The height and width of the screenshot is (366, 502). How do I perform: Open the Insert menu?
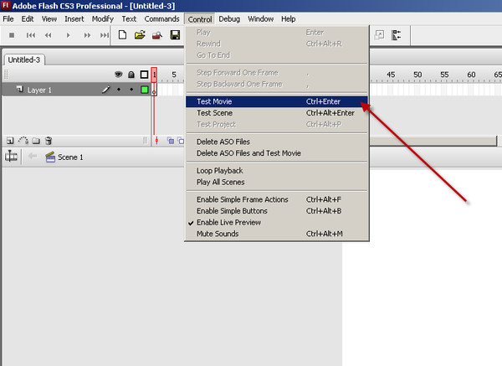[74, 19]
